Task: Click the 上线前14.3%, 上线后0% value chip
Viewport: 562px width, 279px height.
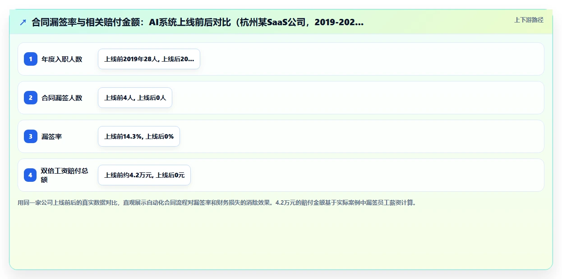Action: (x=139, y=136)
